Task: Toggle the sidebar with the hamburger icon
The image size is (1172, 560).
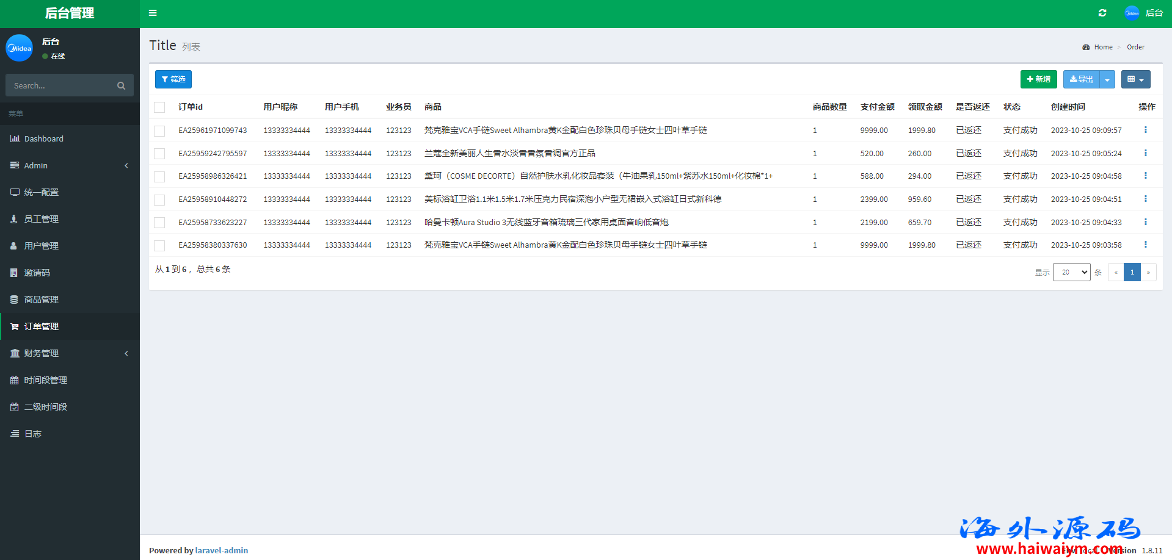Action: [x=153, y=13]
